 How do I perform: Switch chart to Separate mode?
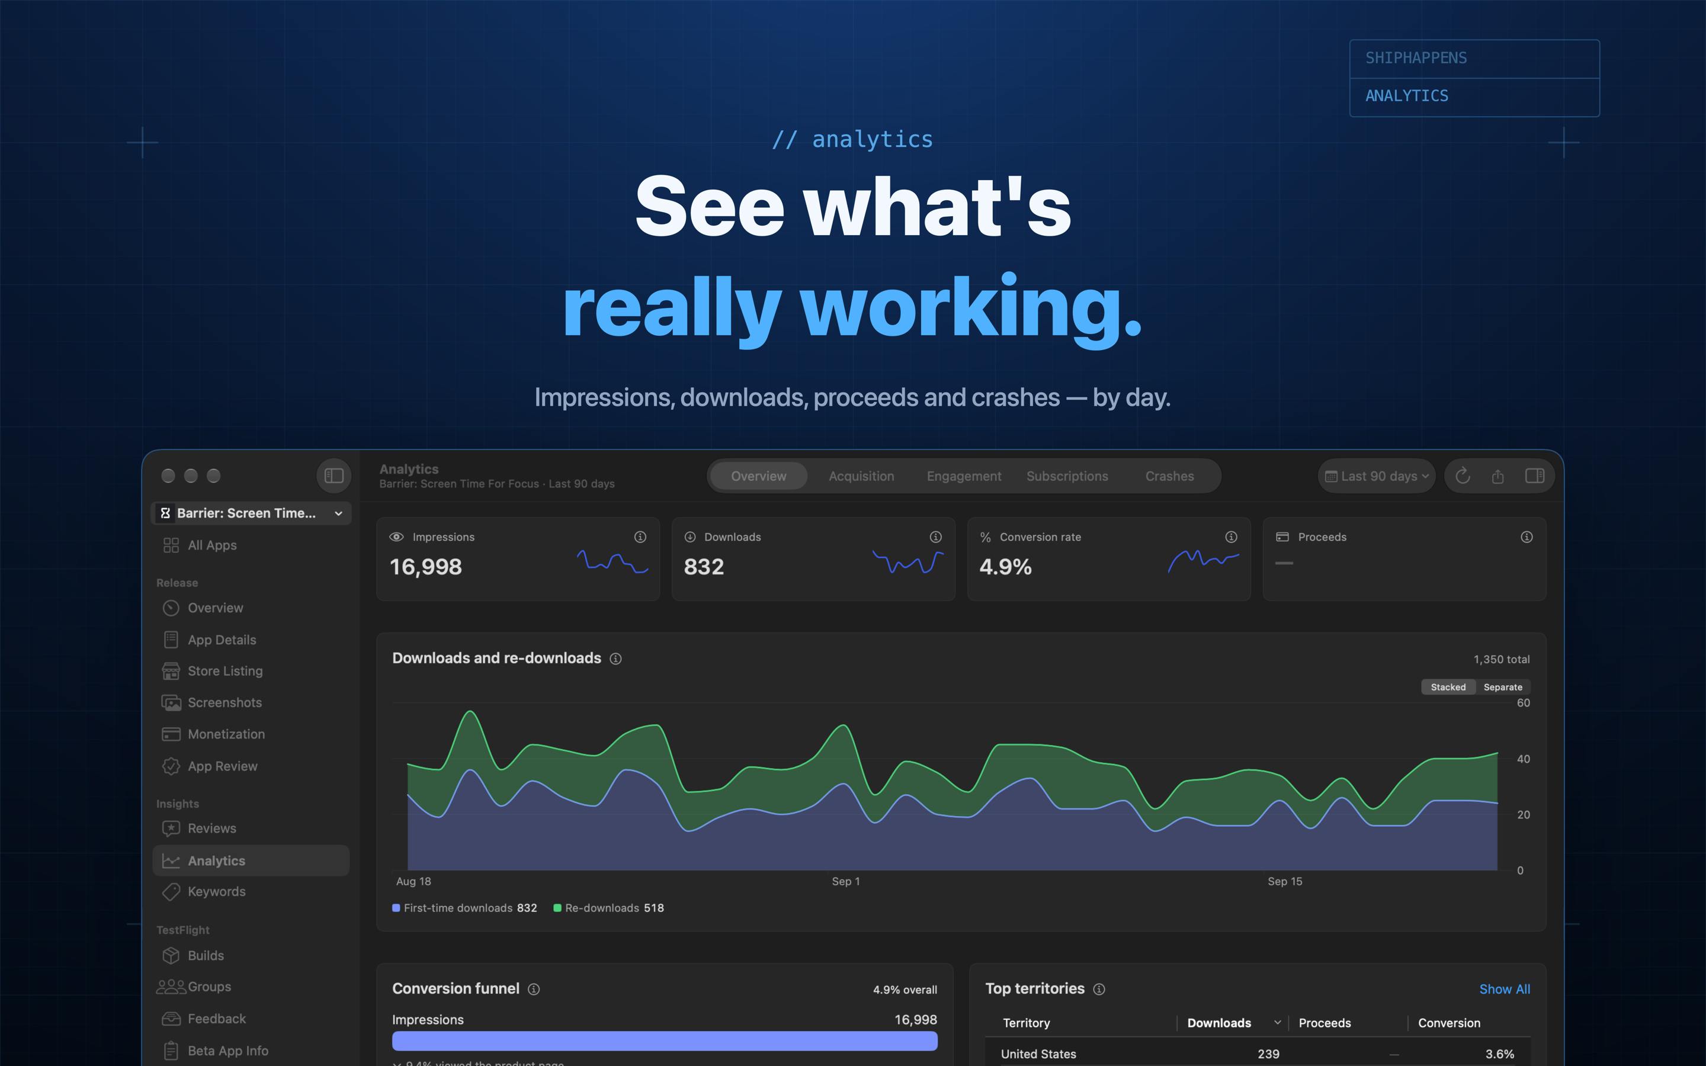coord(1503,688)
